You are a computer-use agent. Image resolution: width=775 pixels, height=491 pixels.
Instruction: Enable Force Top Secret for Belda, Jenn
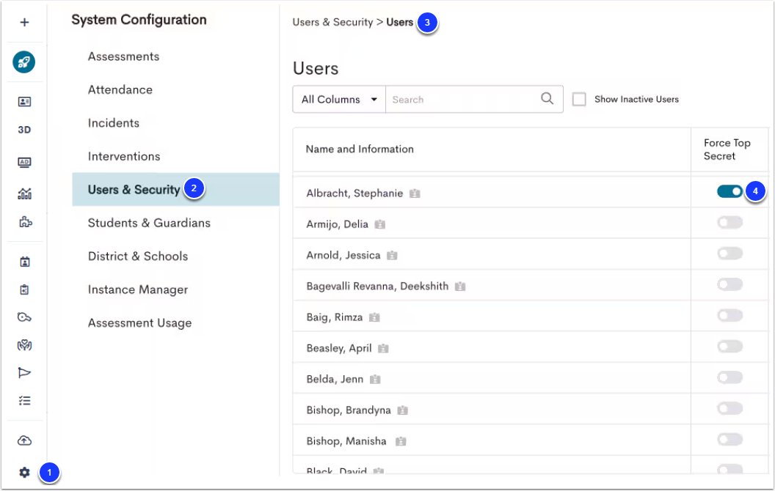[x=729, y=377]
